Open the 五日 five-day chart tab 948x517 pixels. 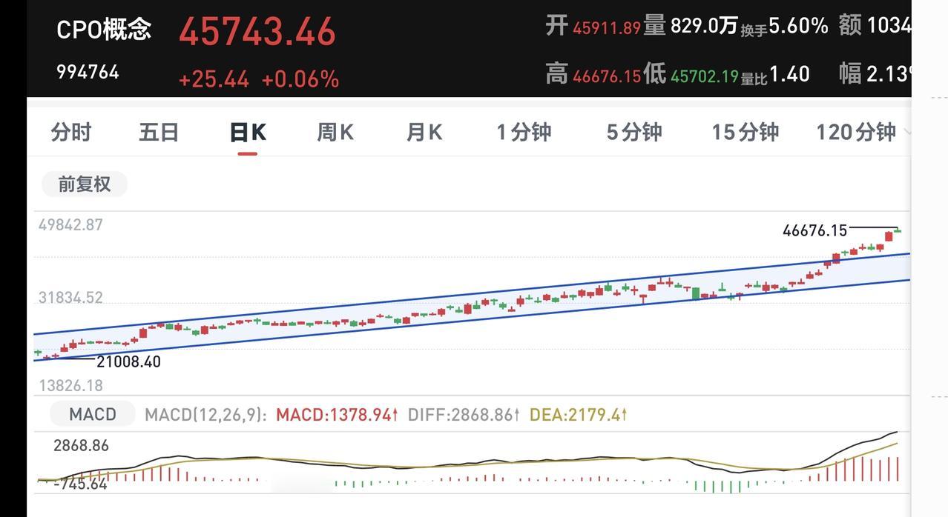pos(159,133)
